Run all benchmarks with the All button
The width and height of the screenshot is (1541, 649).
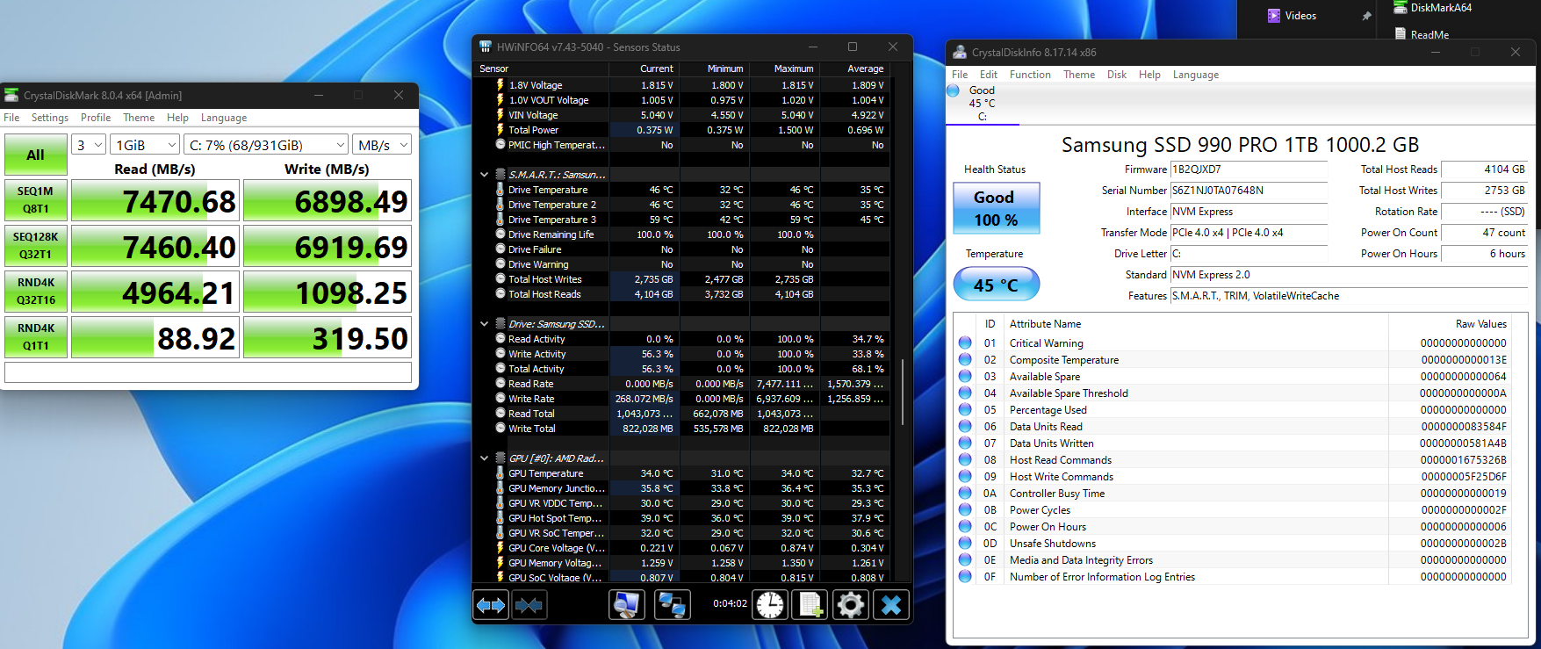pyautogui.click(x=36, y=155)
